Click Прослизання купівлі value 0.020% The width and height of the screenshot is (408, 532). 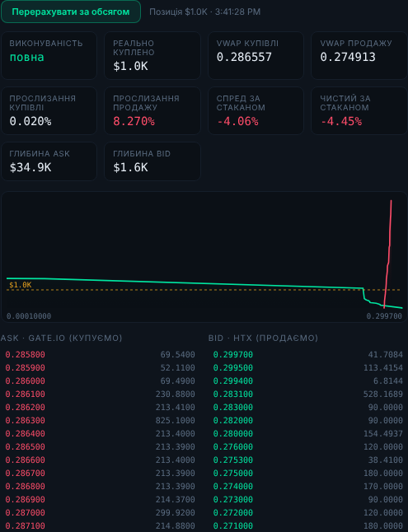click(30, 121)
